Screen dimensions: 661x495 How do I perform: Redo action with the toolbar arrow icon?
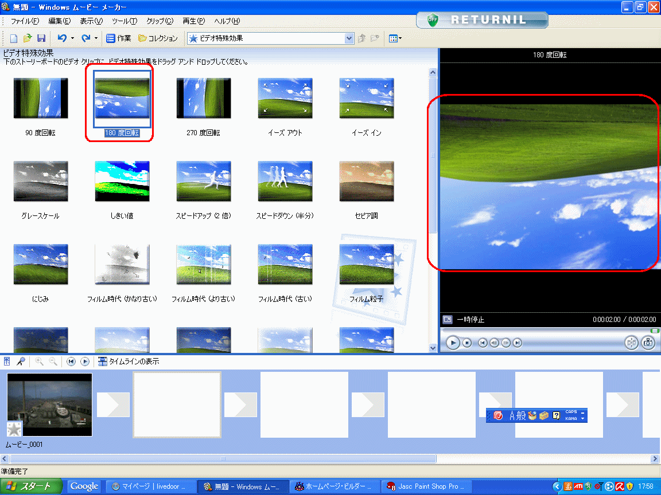85,38
